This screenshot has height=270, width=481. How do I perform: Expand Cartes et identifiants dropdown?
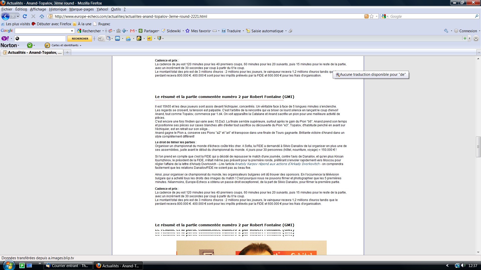[x=80, y=45]
